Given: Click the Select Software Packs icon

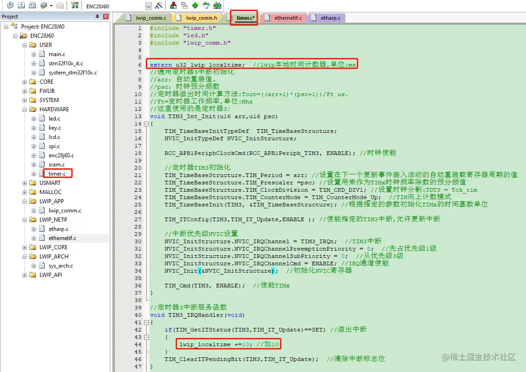Looking at the screenshot, I should [x=206, y=5].
